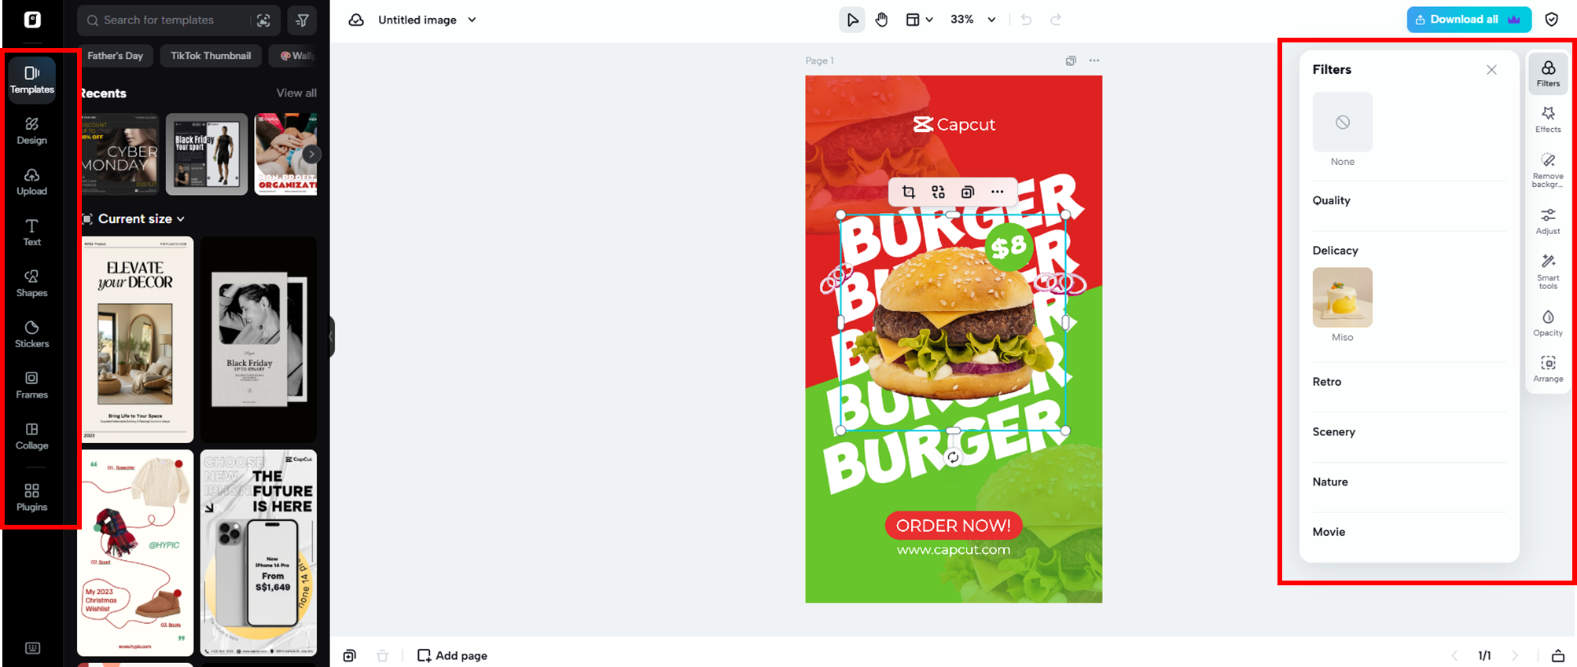The width and height of the screenshot is (1577, 667).
Task: Open the shield privacy icon
Action: 1552,20
